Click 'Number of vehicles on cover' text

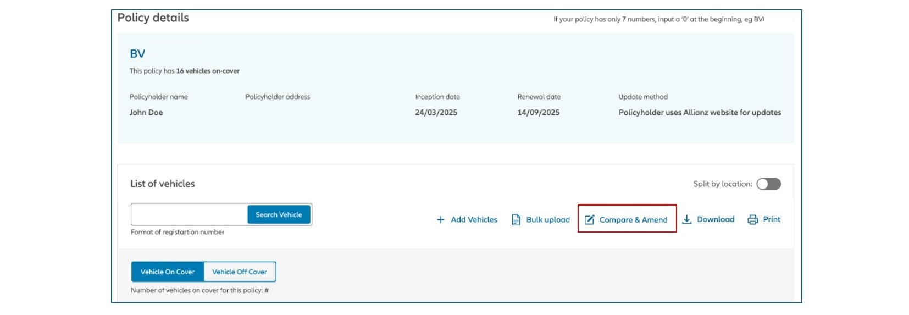(199, 290)
